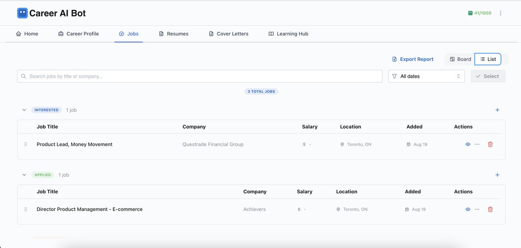Open more actions for Achievers row

[x=477, y=209]
